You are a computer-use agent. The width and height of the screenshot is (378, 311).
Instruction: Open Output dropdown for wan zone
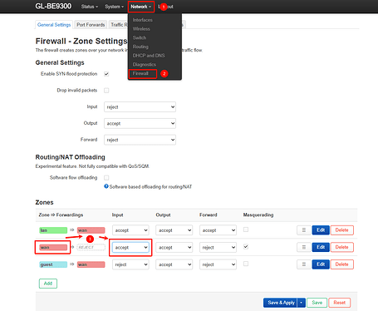(x=174, y=248)
